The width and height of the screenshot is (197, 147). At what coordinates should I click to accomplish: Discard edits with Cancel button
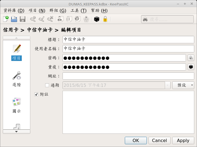point(160,140)
